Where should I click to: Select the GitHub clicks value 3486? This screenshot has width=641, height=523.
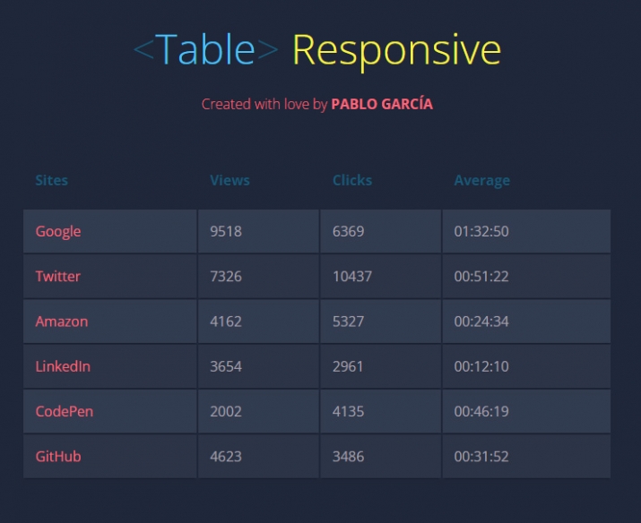coord(349,456)
